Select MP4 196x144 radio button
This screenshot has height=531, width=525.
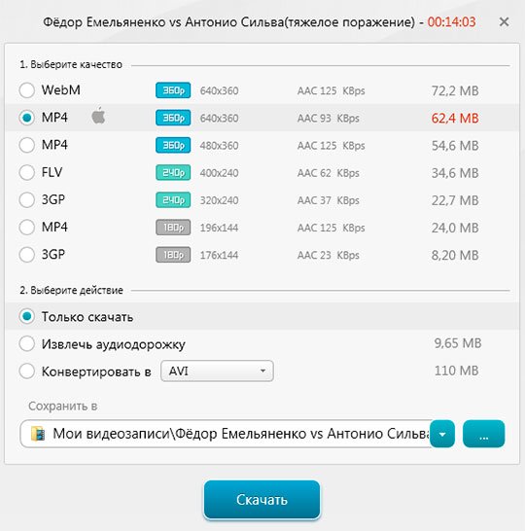click(x=27, y=228)
